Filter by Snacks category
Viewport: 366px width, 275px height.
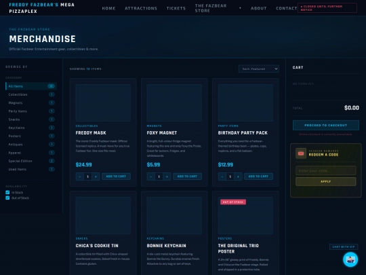pyautogui.click(x=31, y=120)
